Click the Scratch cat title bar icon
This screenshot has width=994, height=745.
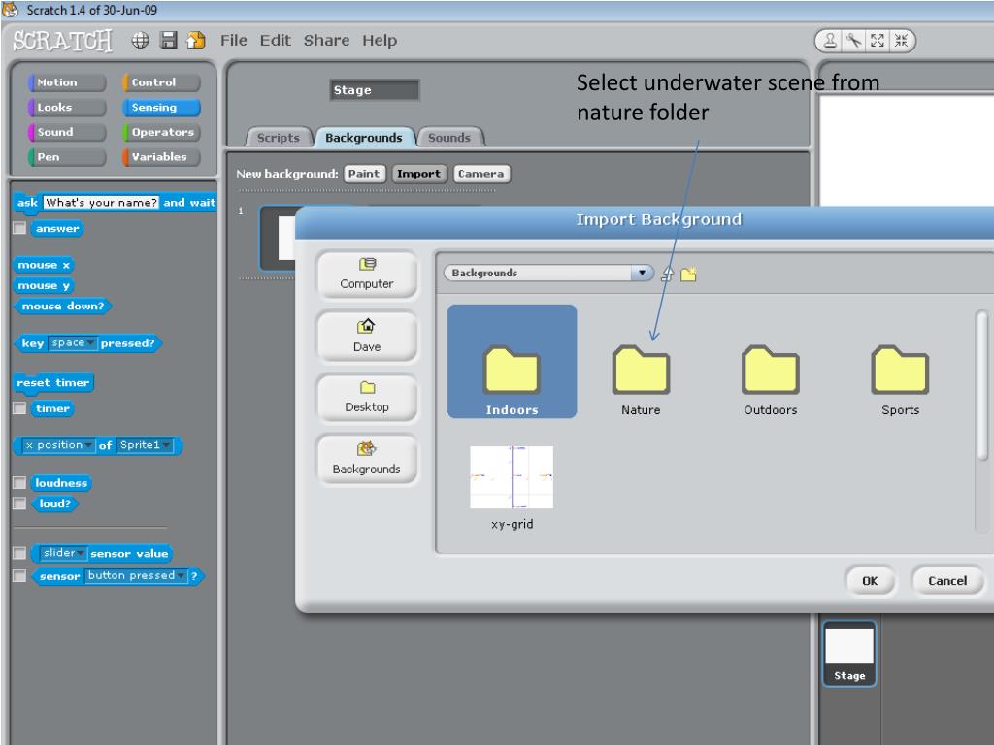pos(10,10)
